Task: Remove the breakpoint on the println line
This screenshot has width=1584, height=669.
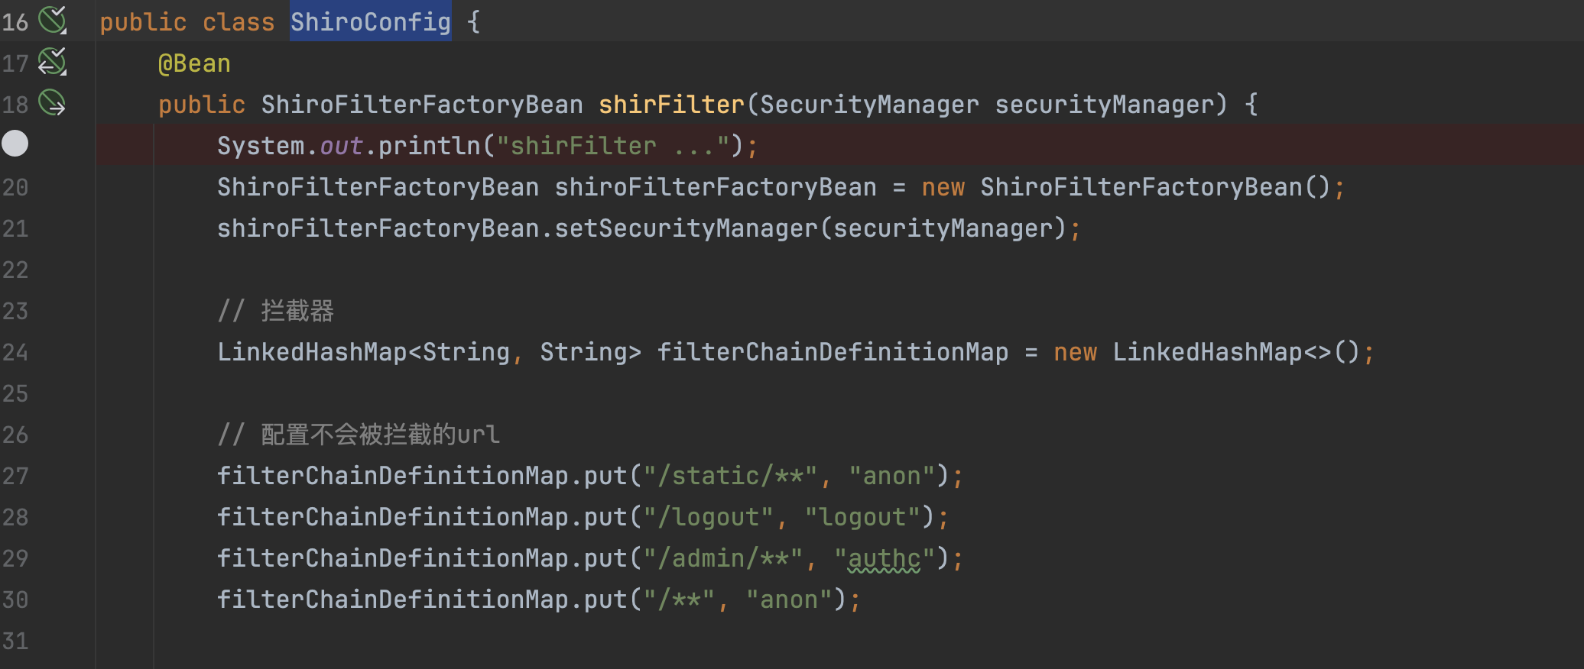Action: coord(15,144)
